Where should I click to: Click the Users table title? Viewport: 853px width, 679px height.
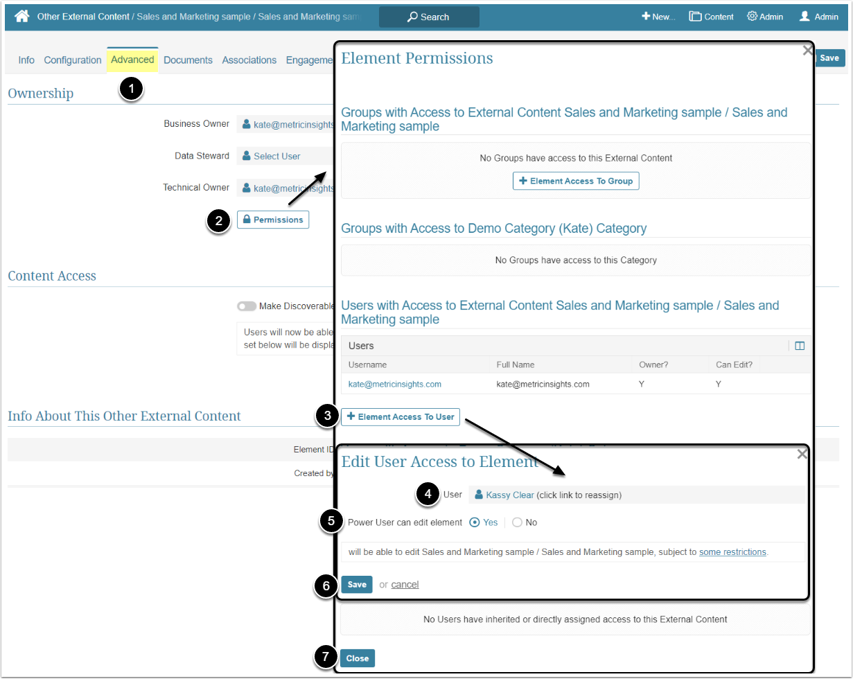tap(361, 346)
